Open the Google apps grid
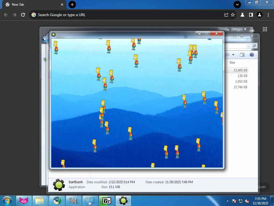The height and width of the screenshot is (206, 274). pyautogui.click(x=265, y=29)
